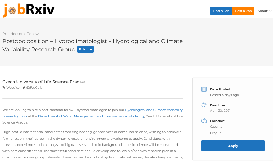Open Hydrological and Climate Variability research group link

[x=154, y=110]
